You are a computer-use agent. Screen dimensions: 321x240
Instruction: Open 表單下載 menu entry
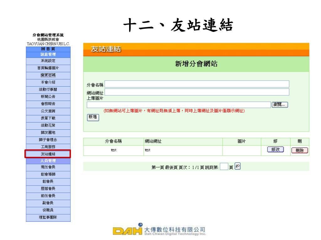[x=48, y=118]
